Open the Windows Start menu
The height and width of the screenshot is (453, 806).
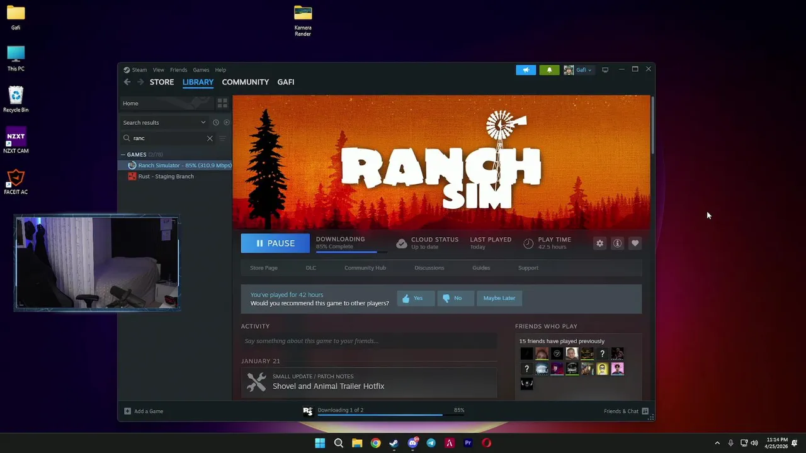click(320, 443)
